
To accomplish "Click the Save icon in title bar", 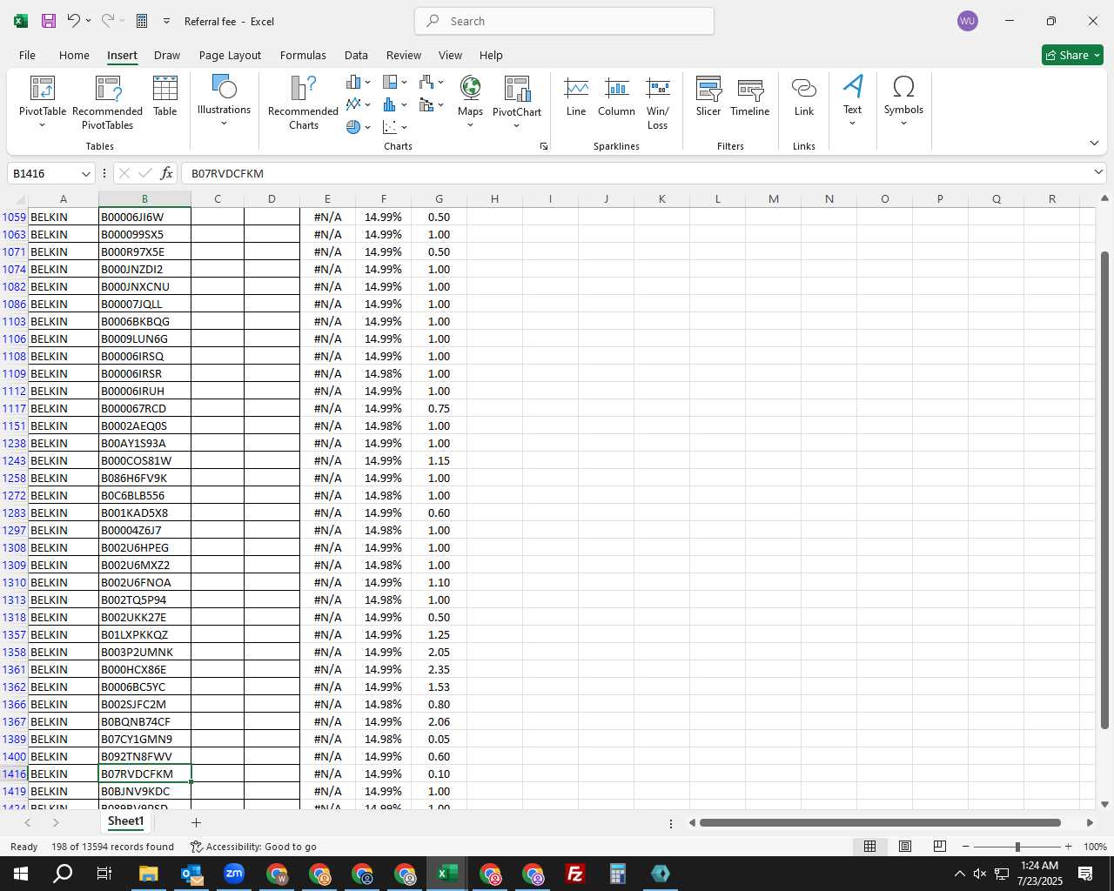I will click(x=49, y=21).
